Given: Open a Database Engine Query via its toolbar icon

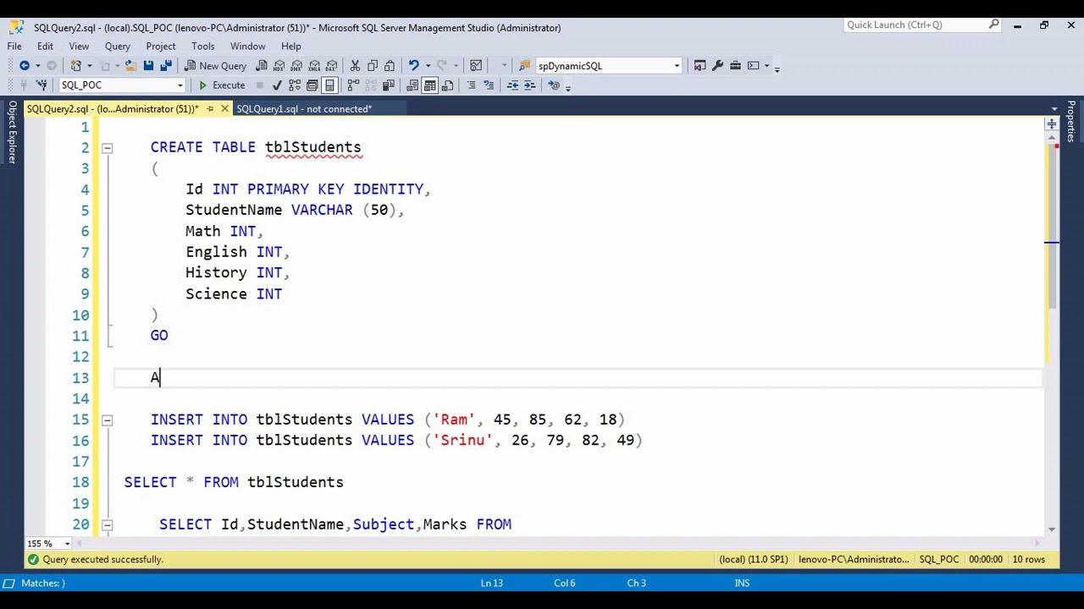Looking at the screenshot, I should pos(262,65).
